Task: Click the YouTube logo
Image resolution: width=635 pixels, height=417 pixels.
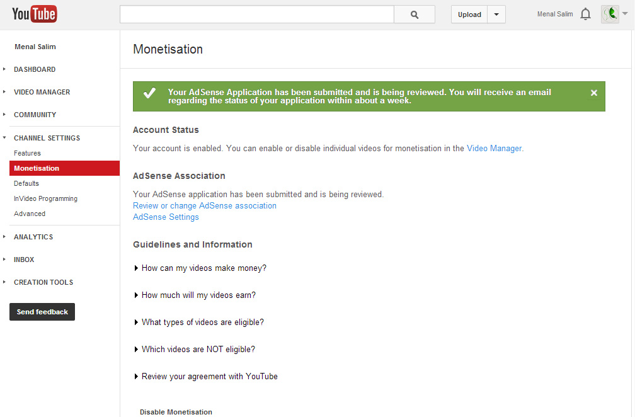Action: click(35, 14)
